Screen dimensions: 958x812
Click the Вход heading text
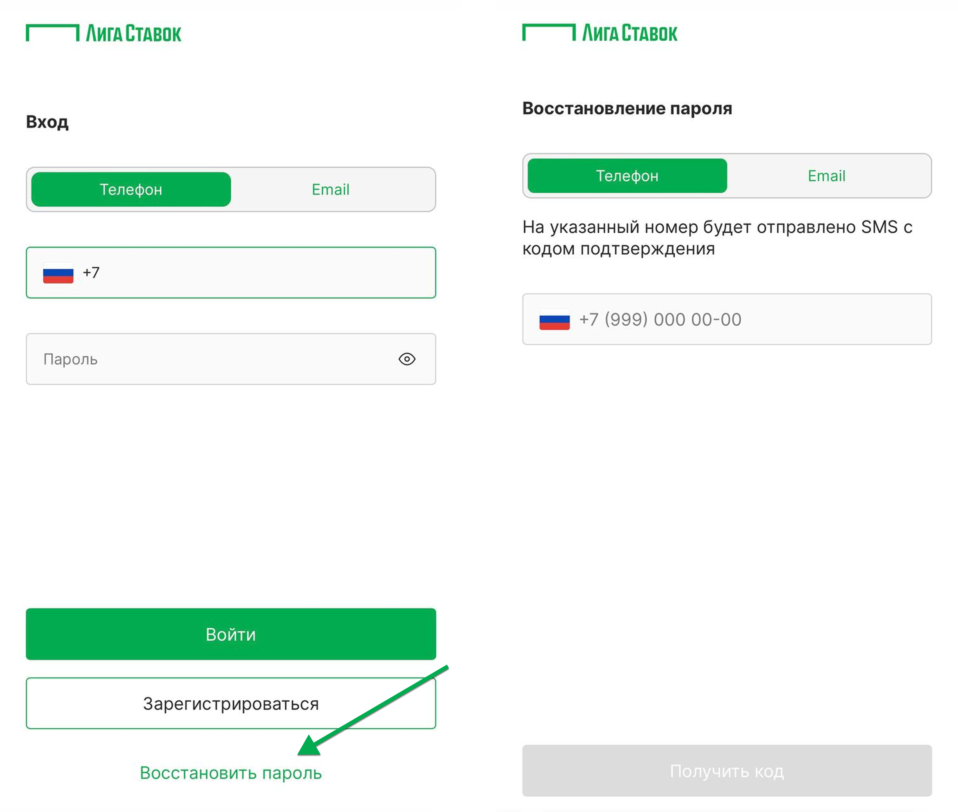pyautogui.click(x=47, y=122)
